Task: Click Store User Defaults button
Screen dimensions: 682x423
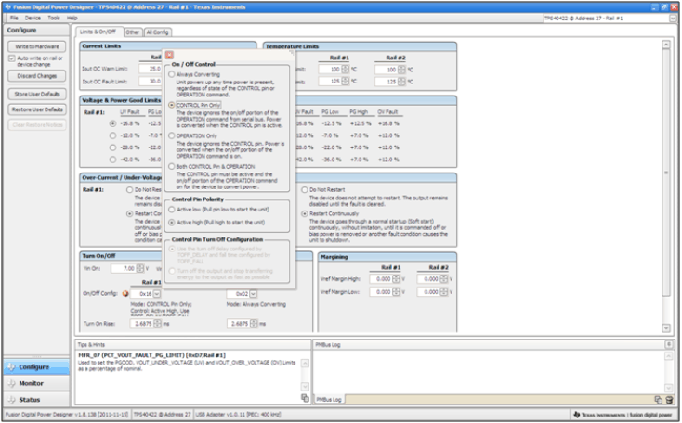Action: coord(37,95)
